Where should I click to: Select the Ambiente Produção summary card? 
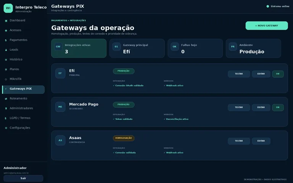pos(253,48)
